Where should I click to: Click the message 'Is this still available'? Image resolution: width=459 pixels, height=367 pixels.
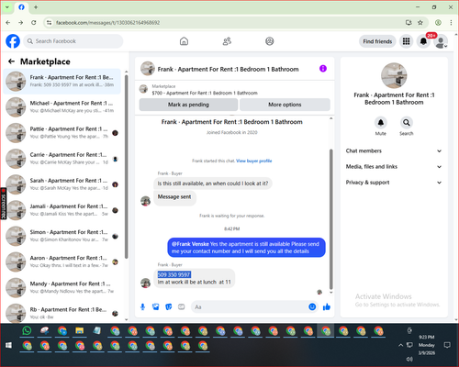213,183
